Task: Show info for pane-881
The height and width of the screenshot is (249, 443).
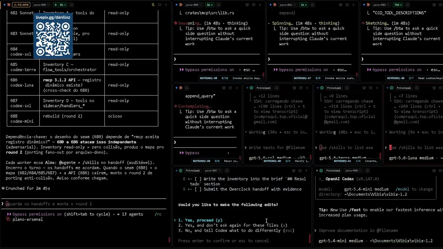Action: 312,5
